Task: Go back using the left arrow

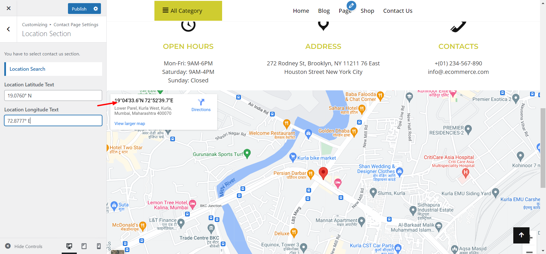Action: point(9,29)
